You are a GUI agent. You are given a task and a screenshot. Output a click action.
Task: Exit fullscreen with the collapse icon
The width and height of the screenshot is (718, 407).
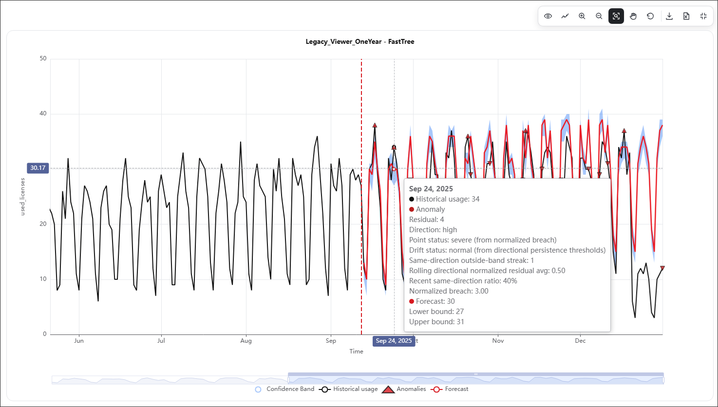(703, 16)
